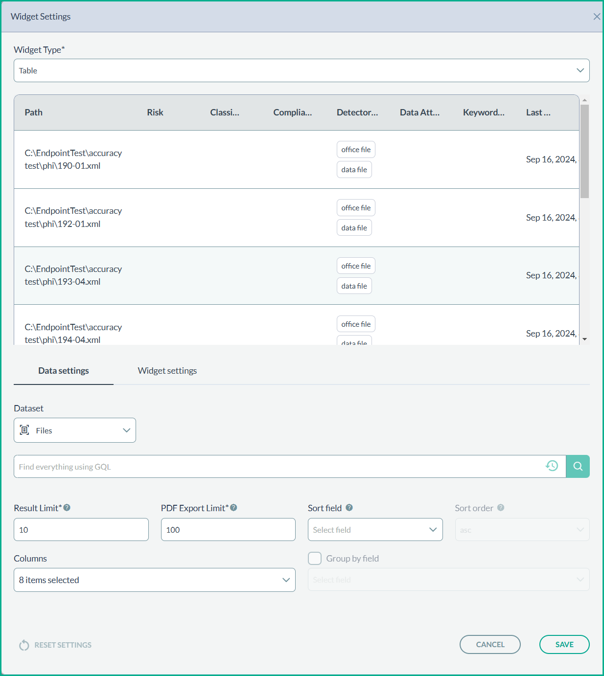This screenshot has width=604, height=676.
Task: Enable the Group by field checkbox
Action: (x=315, y=559)
